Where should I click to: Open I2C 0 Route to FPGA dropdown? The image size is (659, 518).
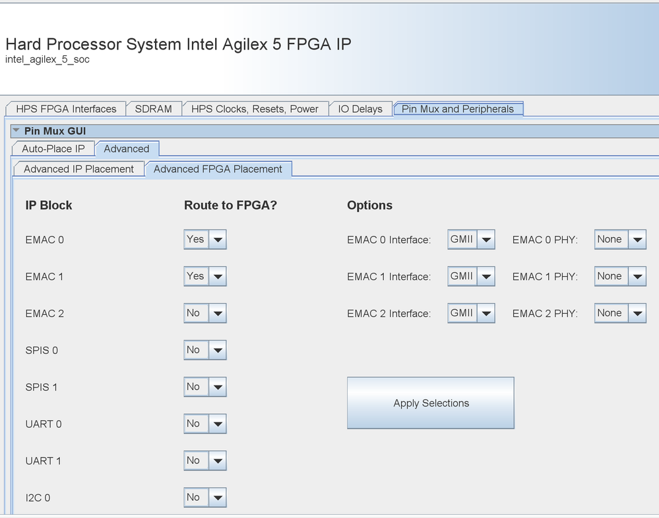click(x=204, y=498)
